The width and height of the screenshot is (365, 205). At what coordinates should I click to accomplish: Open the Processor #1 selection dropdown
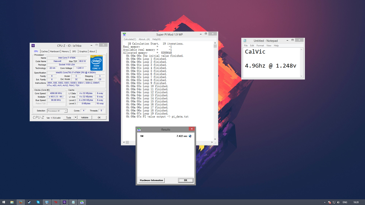click(57, 111)
